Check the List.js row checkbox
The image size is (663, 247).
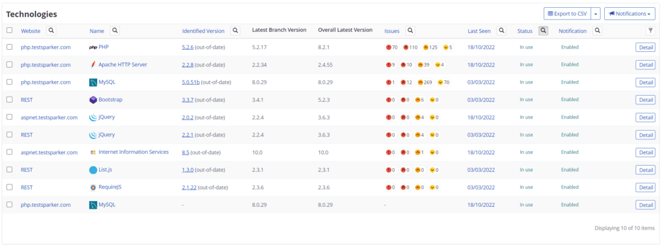tap(9, 169)
